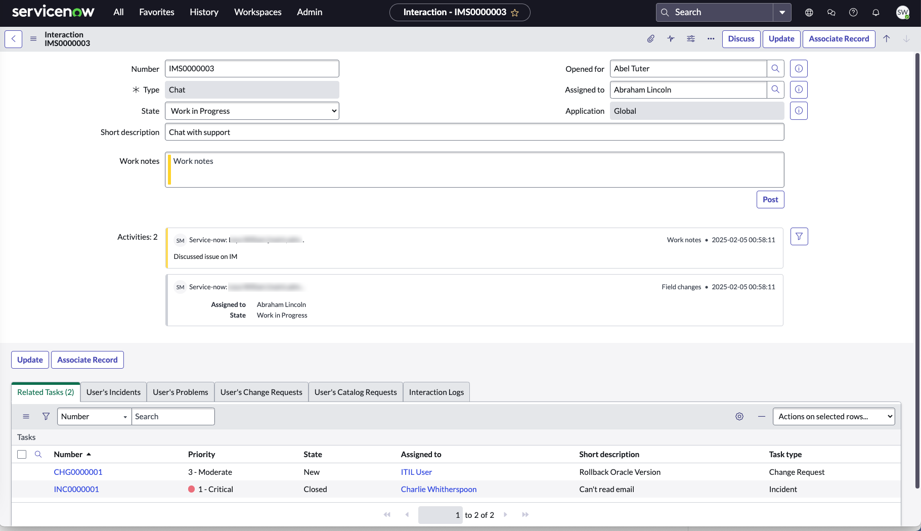This screenshot has height=531, width=921.
Task: Switch to User's Problems tab
Action: pos(181,392)
